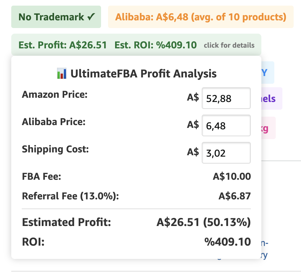This screenshot has width=301, height=274.
Task: Open details via "click for details" text
Action: (229, 45)
